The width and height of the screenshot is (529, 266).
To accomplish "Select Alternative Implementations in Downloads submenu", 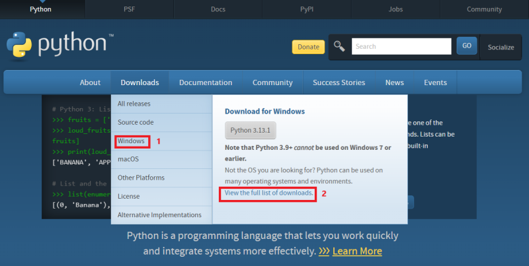I will tap(161, 215).
